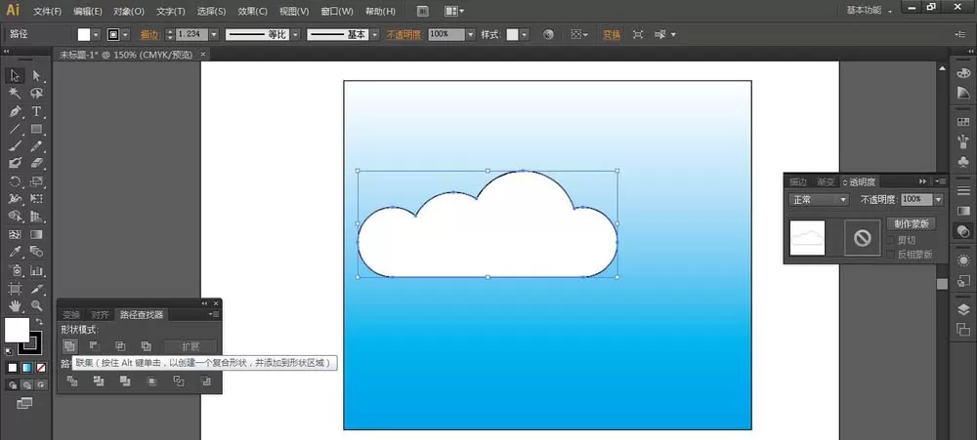
Task: Pick the Zoom tool
Action: click(x=36, y=305)
